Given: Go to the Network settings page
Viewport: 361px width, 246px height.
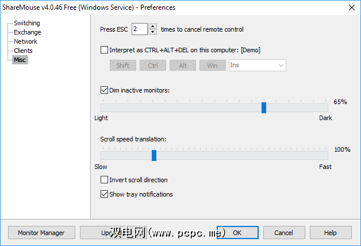Looking at the screenshot, I should [25, 41].
